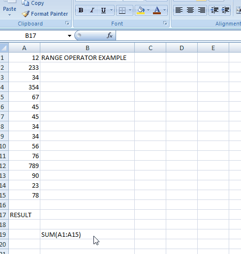The height and width of the screenshot is (254, 241).
Task: Increase indent of cell contents
Action: click(x=225, y=10)
